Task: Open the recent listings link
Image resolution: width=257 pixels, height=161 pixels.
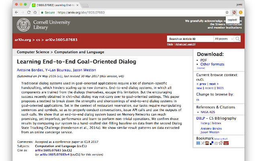Action: point(209,88)
